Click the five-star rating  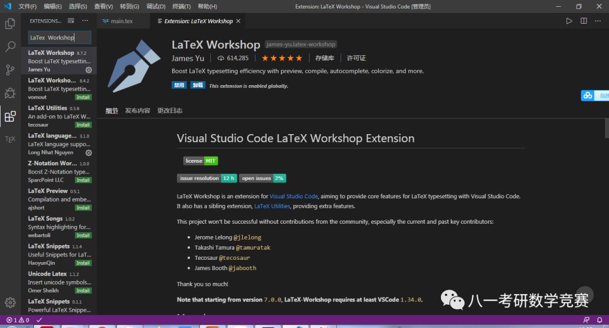click(281, 58)
